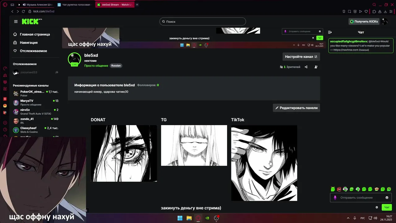
Task: Click the Opera pin icon in address bar
Action: click(x=344, y=11)
